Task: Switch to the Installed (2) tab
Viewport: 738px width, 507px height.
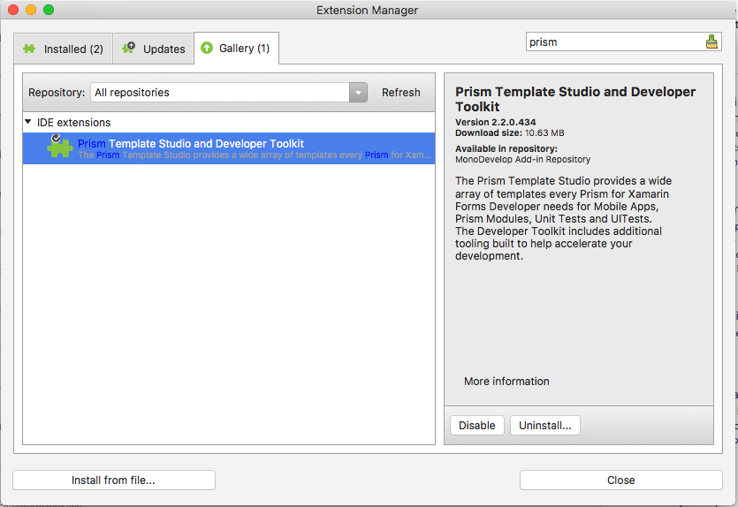Action: tap(63, 49)
